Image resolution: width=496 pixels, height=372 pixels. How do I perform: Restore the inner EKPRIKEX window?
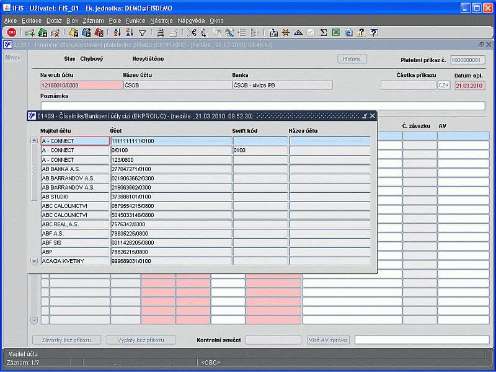481,45
